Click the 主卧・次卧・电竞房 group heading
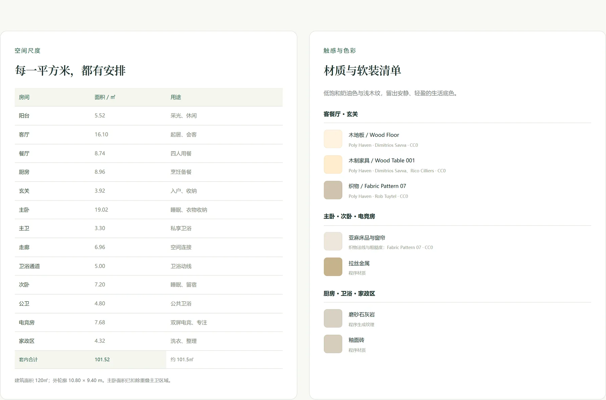This screenshot has height=400, width=606. [x=349, y=216]
